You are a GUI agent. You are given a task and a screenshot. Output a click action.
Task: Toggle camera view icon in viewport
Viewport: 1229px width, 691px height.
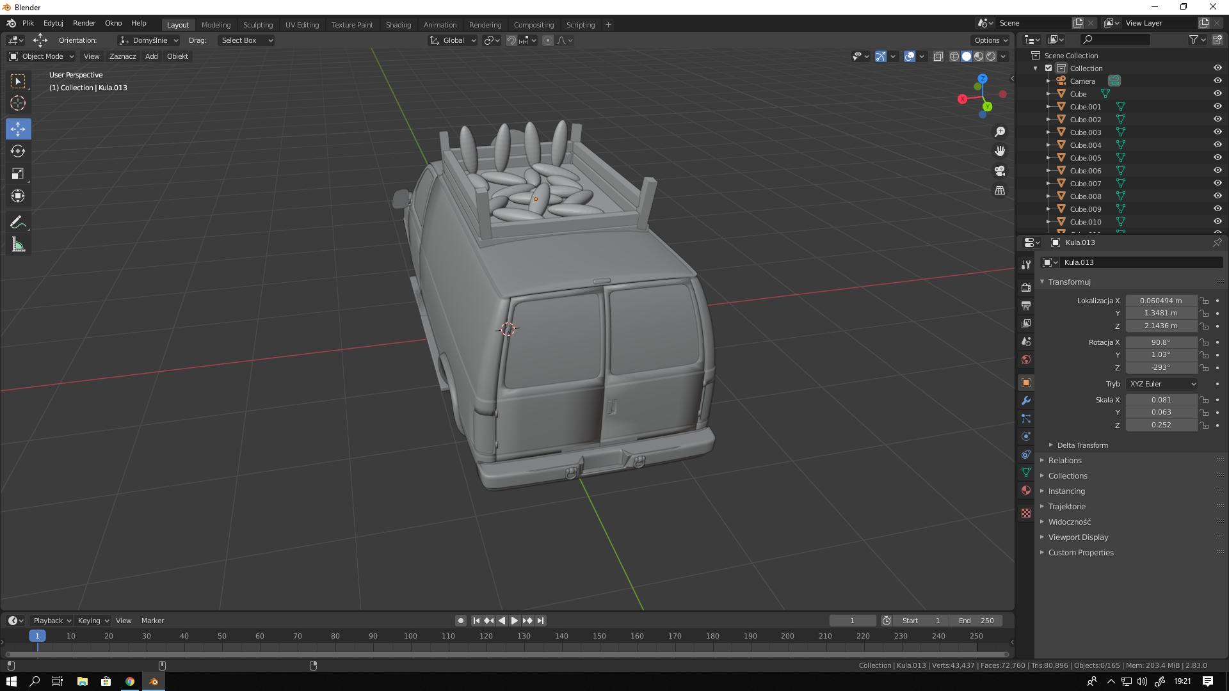(1000, 171)
